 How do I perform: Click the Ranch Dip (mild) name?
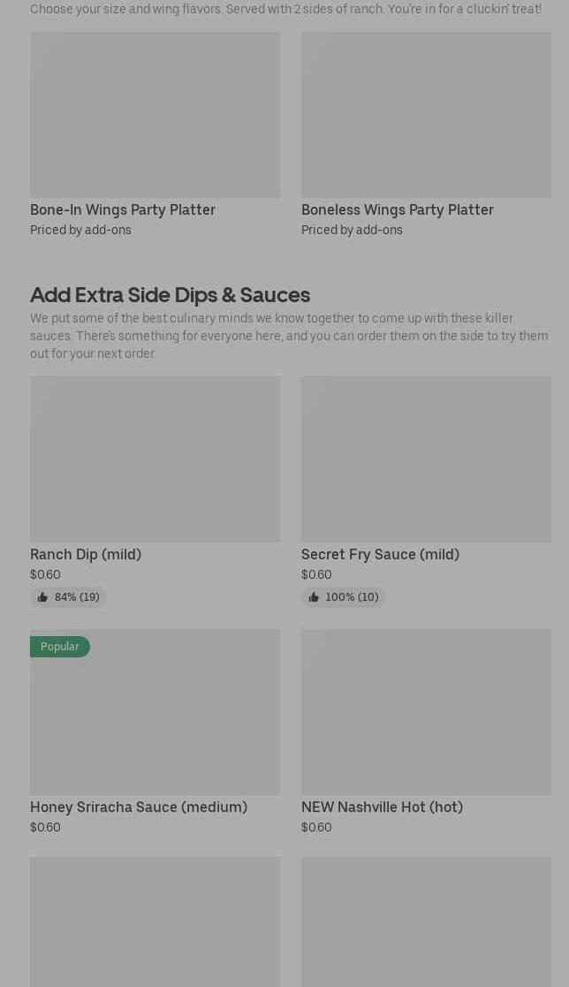(86, 554)
